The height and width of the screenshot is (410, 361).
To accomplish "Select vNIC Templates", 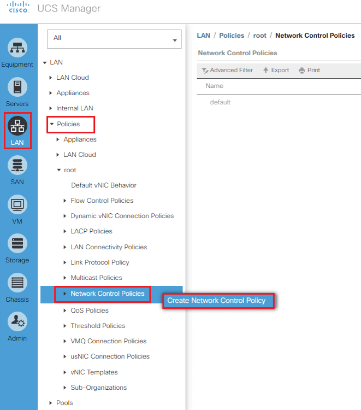I will click(94, 372).
